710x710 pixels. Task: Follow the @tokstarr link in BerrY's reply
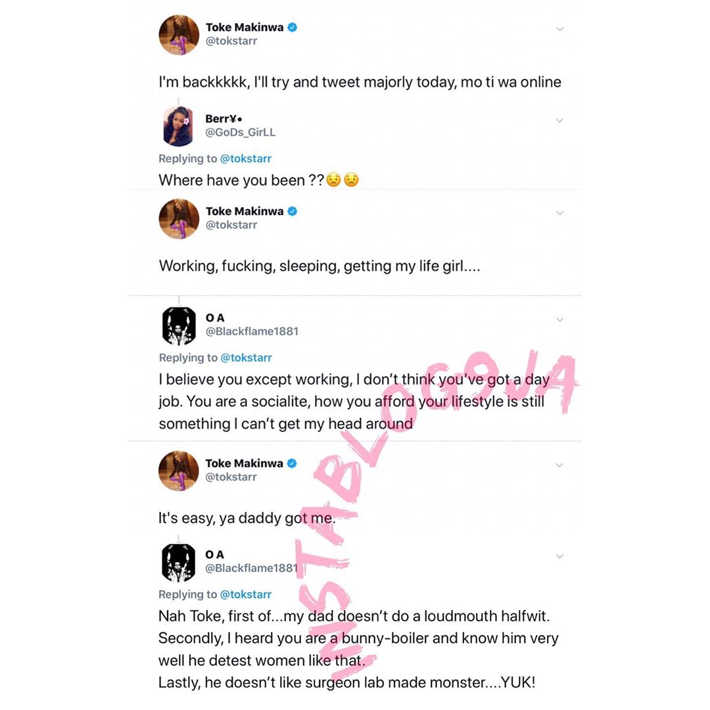tap(245, 158)
